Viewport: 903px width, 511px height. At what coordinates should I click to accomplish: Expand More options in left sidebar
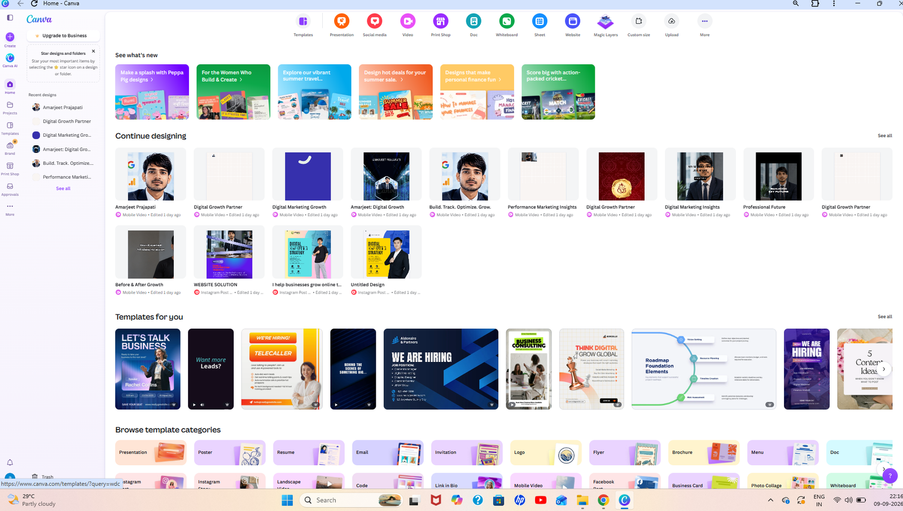10,209
